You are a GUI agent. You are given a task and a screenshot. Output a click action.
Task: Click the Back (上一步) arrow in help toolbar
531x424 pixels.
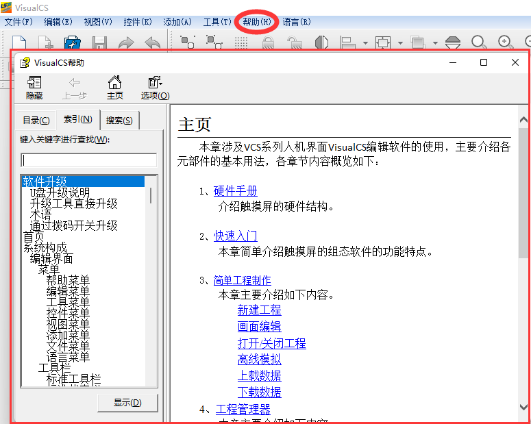(75, 88)
